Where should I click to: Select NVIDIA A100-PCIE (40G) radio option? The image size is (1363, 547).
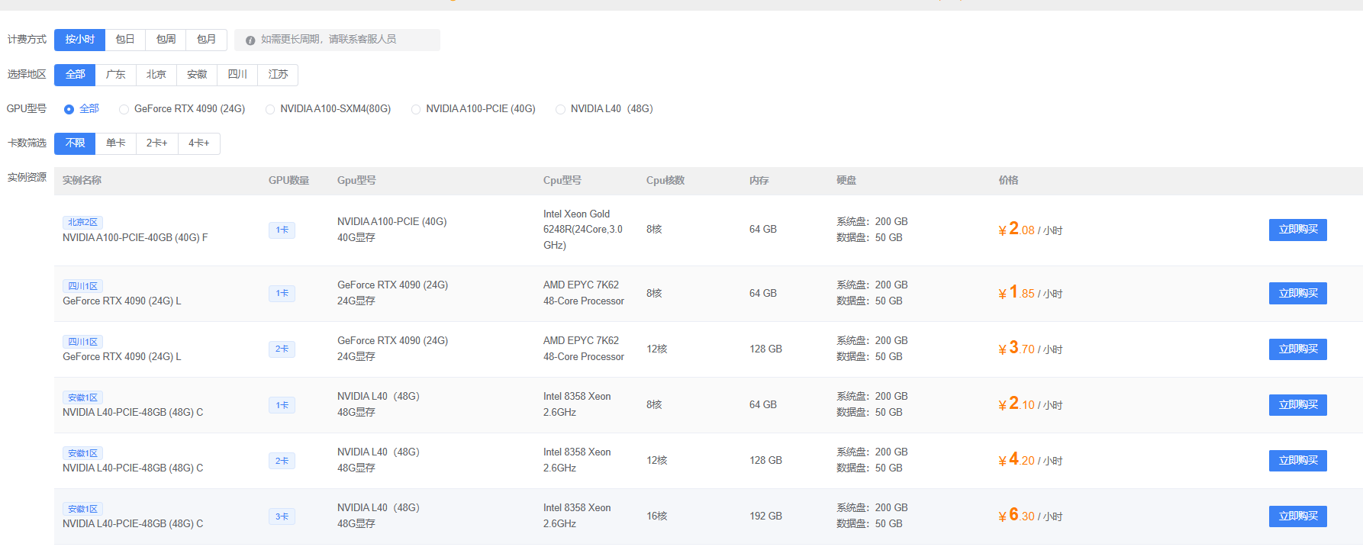[416, 109]
